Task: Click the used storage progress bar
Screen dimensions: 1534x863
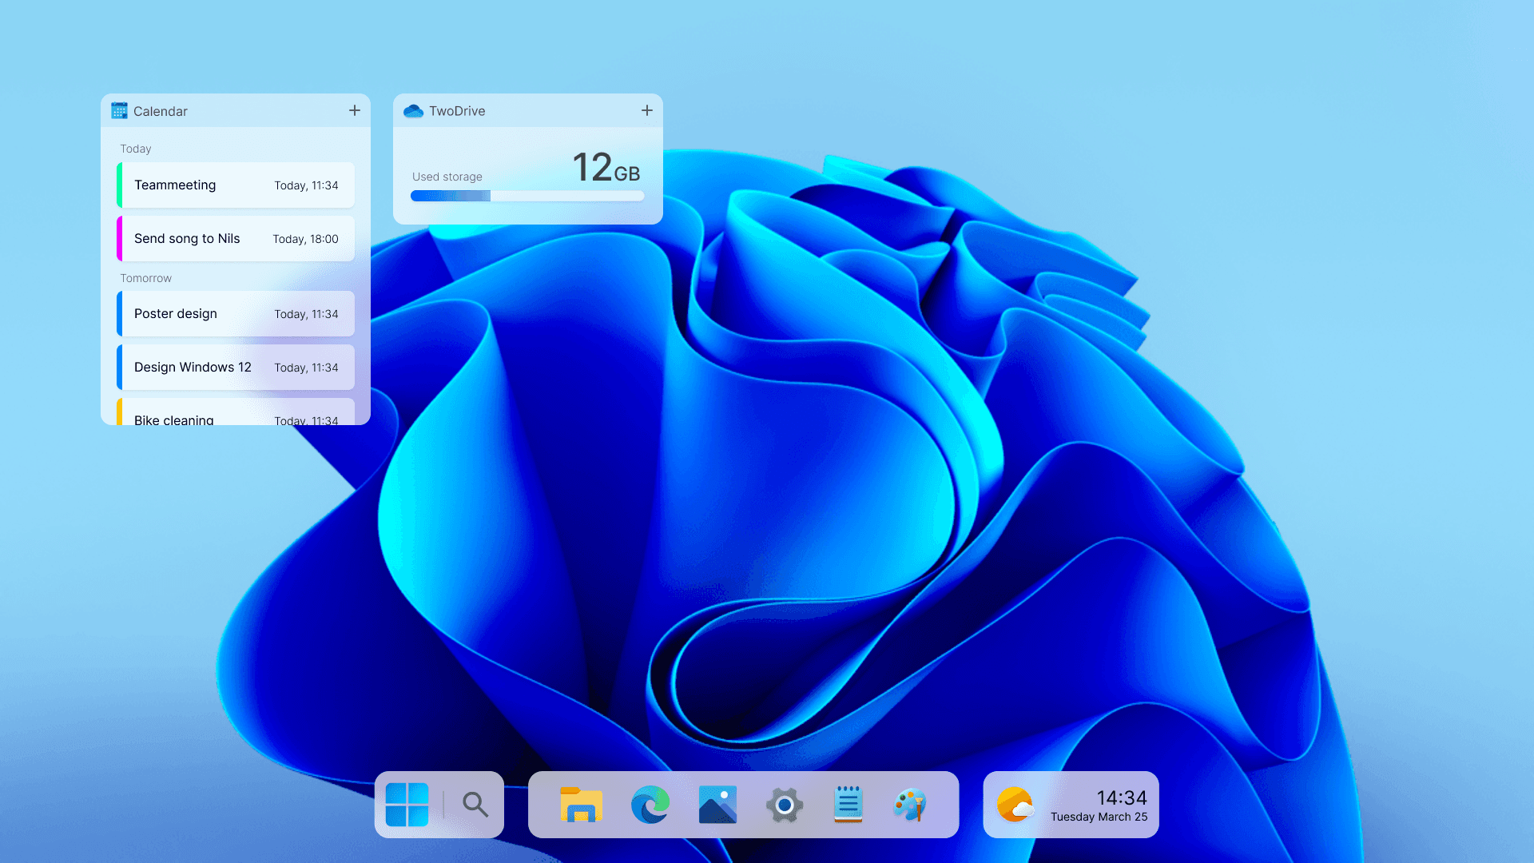Action: coord(527,196)
